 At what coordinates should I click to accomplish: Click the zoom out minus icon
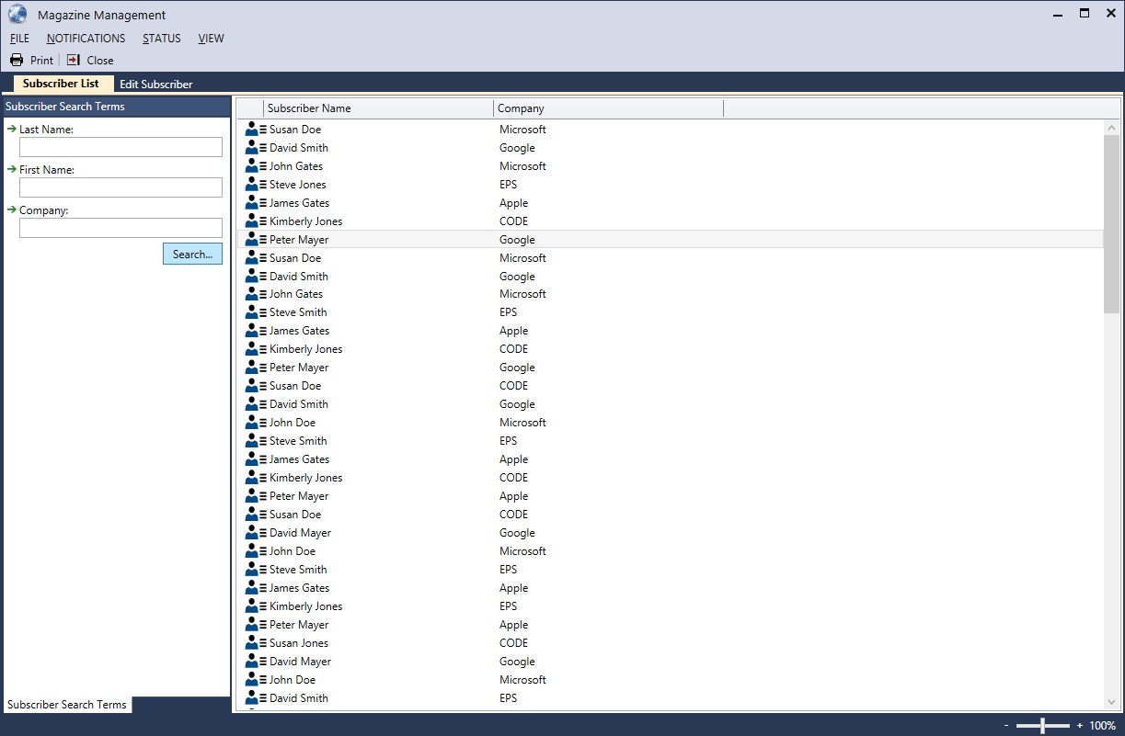[1006, 726]
